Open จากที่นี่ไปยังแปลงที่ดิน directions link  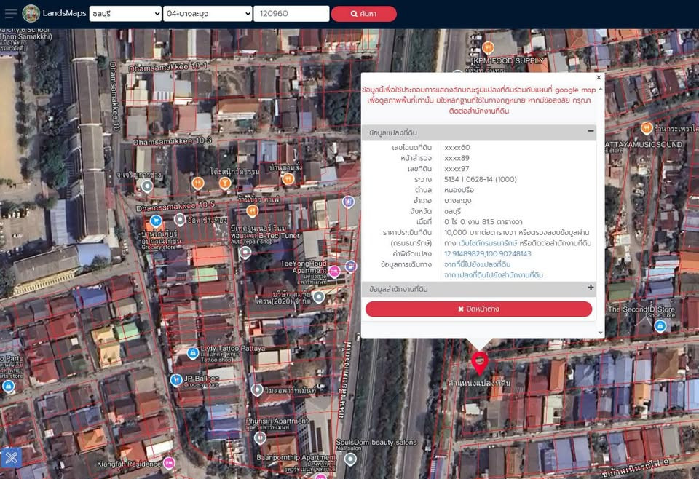tap(478, 264)
